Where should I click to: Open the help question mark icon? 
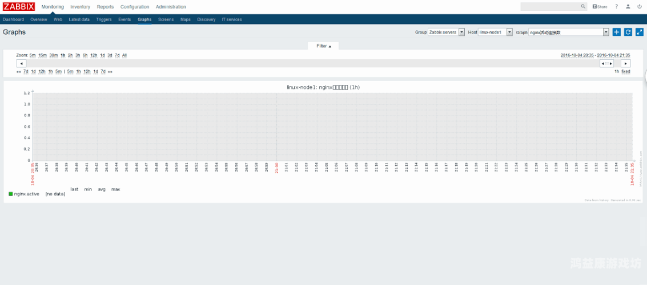pyautogui.click(x=617, y=7)
